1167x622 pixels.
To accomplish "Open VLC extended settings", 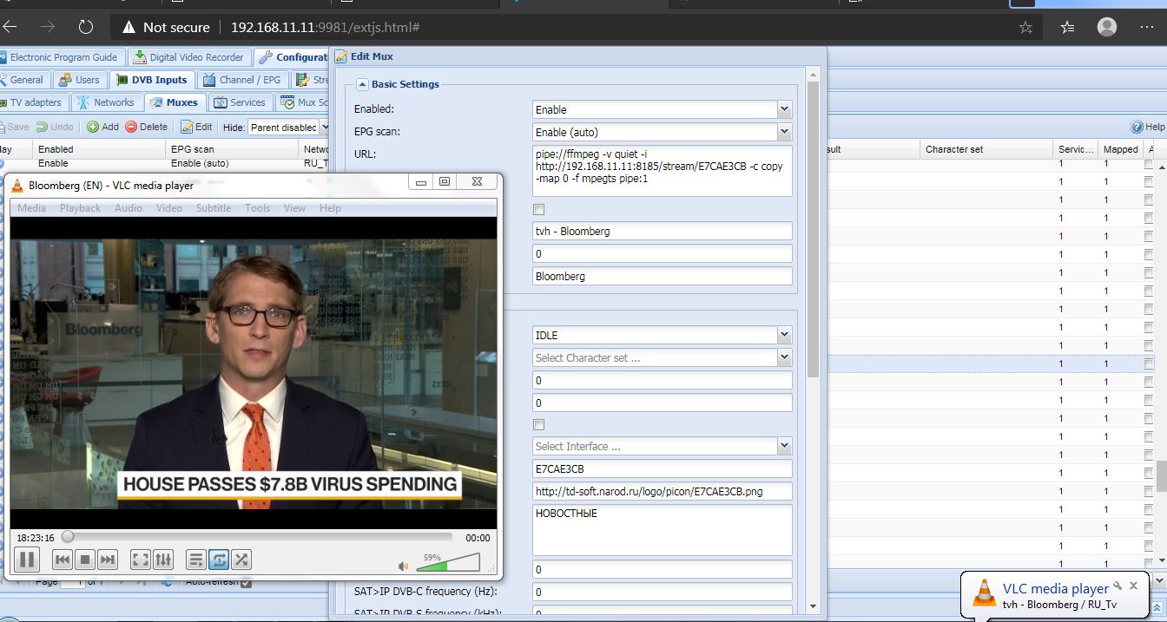I will pos(163,560).
